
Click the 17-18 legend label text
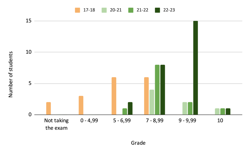[x=89, y=10]
